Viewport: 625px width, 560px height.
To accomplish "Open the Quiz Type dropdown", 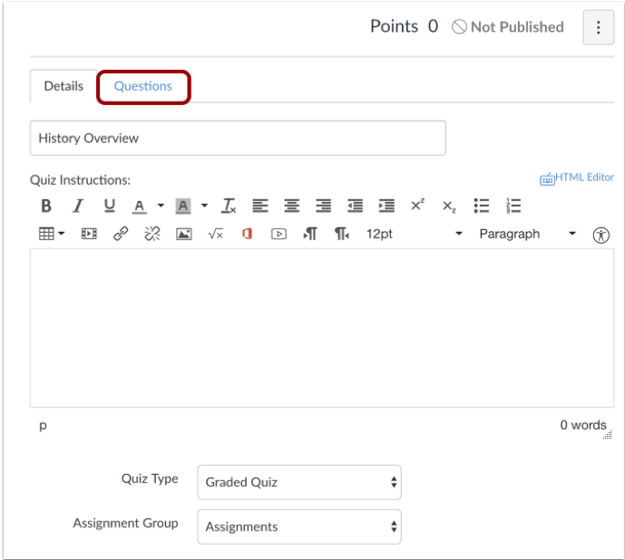I will point(299,482).
